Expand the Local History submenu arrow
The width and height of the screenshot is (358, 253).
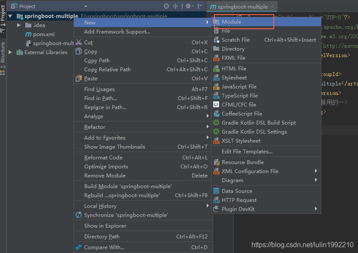tap(208, 206)
